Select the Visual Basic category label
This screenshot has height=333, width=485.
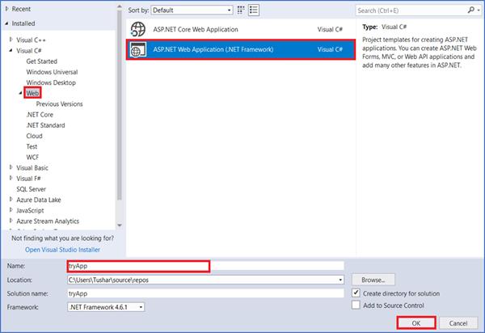point(32,167)
